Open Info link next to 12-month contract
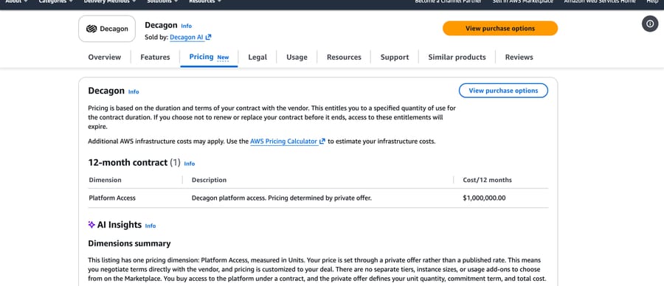664x286 pixels. coord(190,164)
